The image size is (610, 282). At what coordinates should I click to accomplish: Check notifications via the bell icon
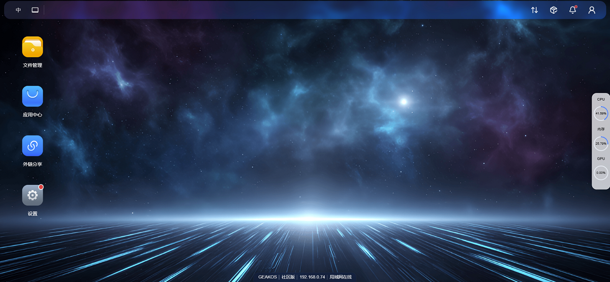572,10
